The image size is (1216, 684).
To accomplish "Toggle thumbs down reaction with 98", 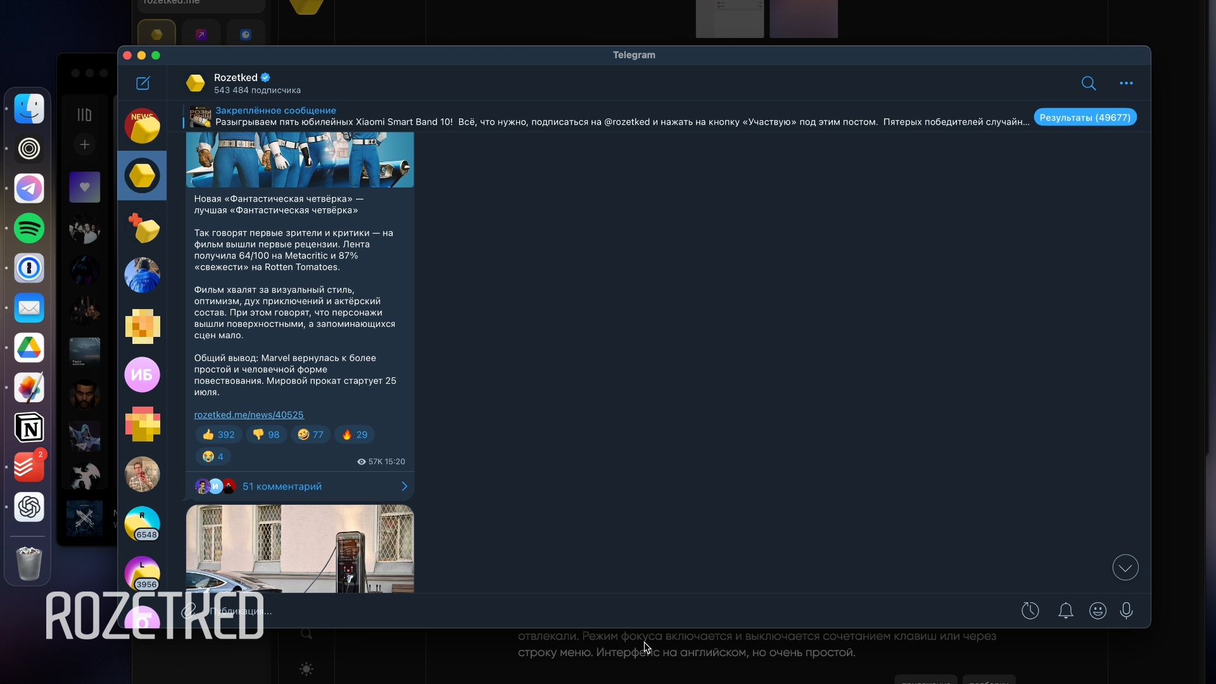I will [266, 434].
